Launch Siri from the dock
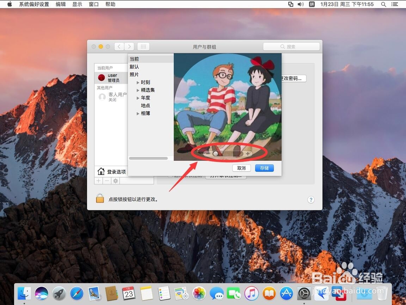Screen dimensions: 406x305 click(41, 293)
